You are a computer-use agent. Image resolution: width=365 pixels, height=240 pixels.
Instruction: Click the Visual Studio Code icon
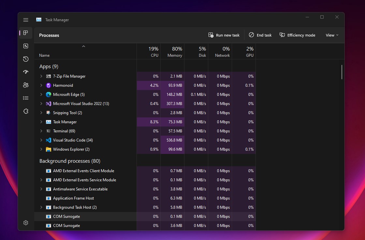[49, 140]
